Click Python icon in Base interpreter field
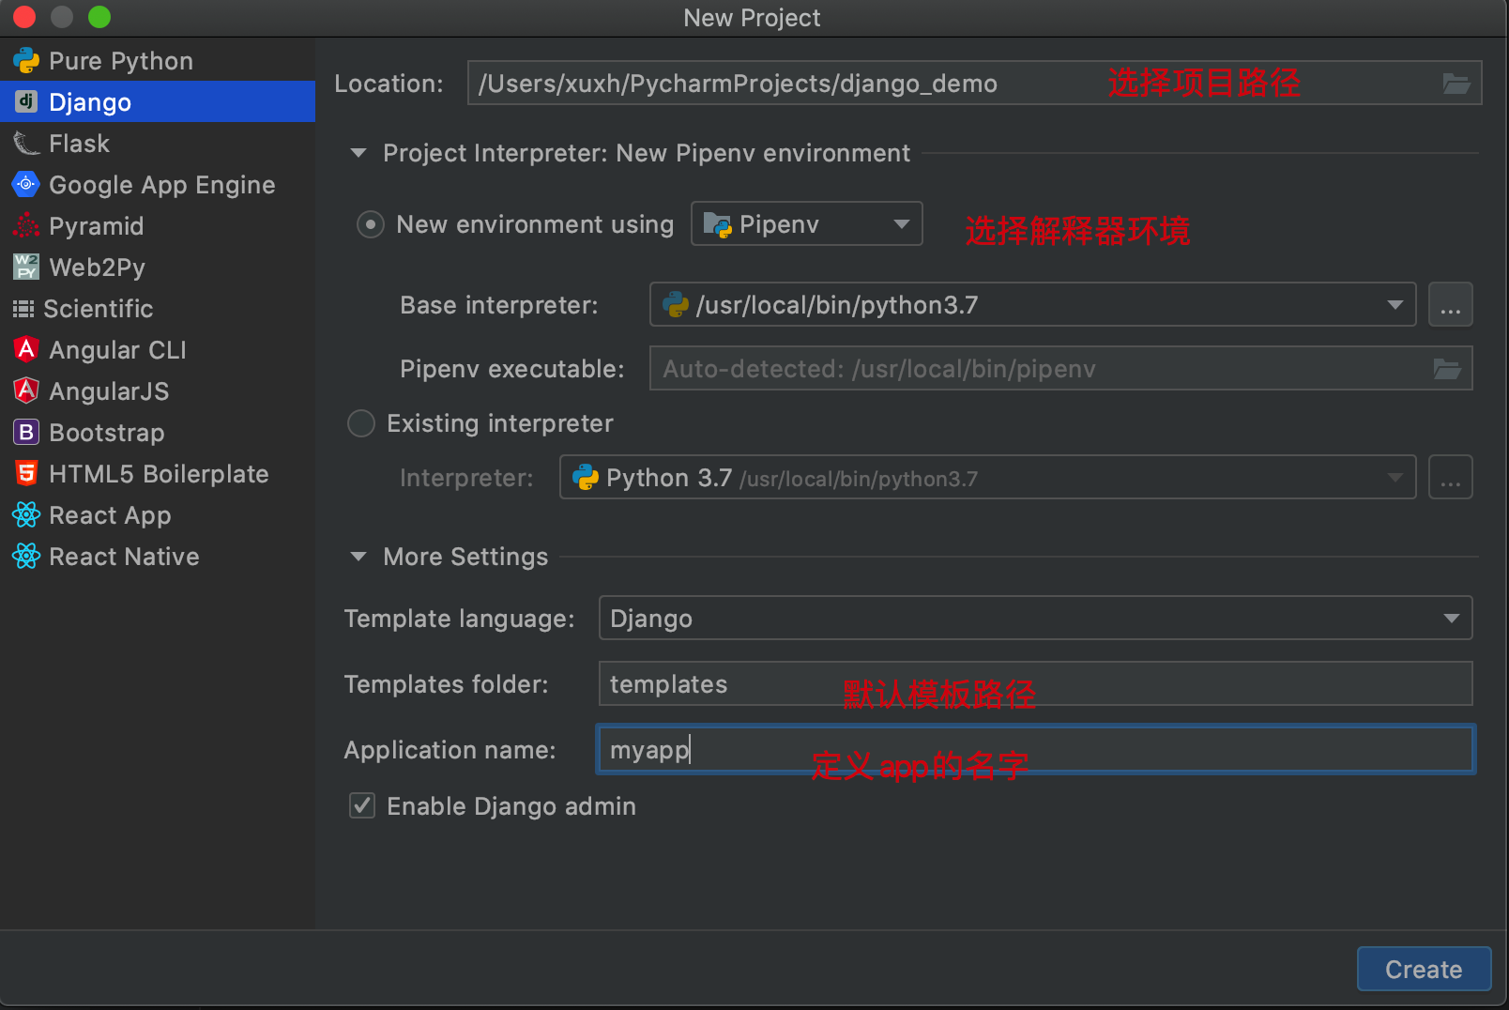This screenshot has width=1509, height=1010. pos(676,304)
